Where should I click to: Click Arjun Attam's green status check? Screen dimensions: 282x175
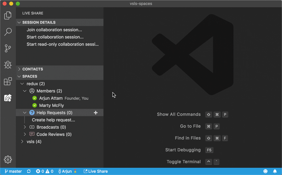35,98
